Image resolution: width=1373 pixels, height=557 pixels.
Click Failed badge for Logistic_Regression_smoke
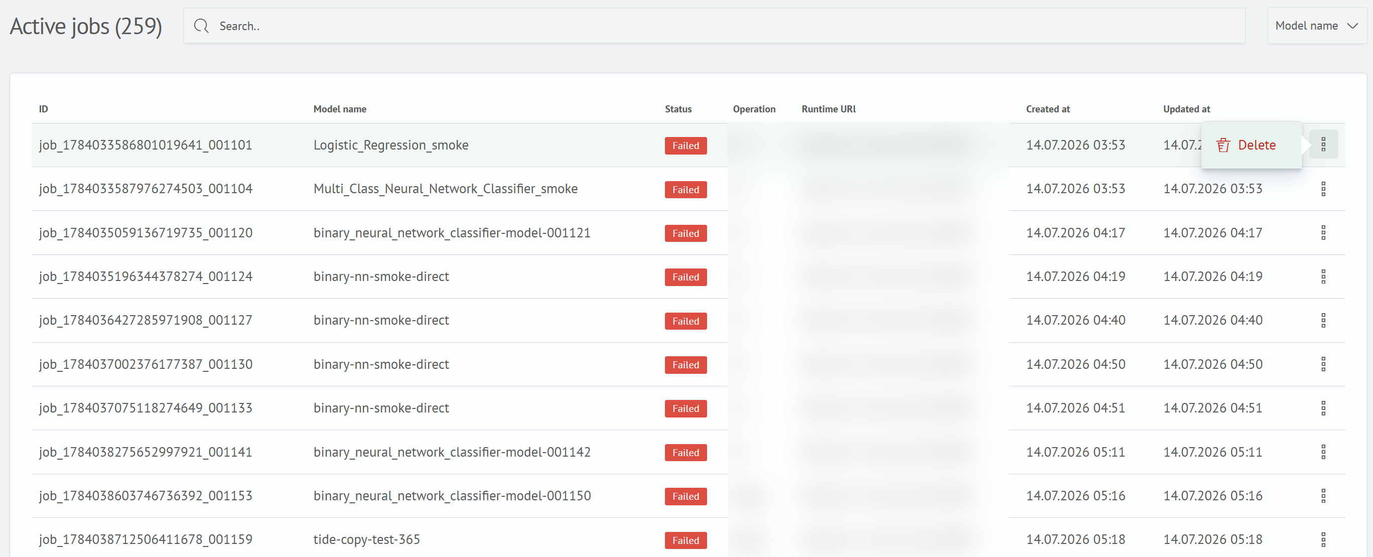pos(685,146)
